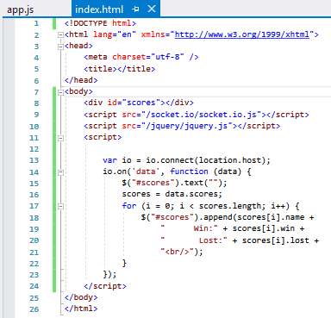Close the index.html tab

[x=152, y=9]
